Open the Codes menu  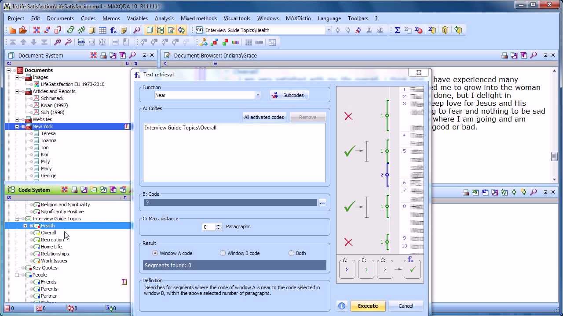tap(88, 18)
